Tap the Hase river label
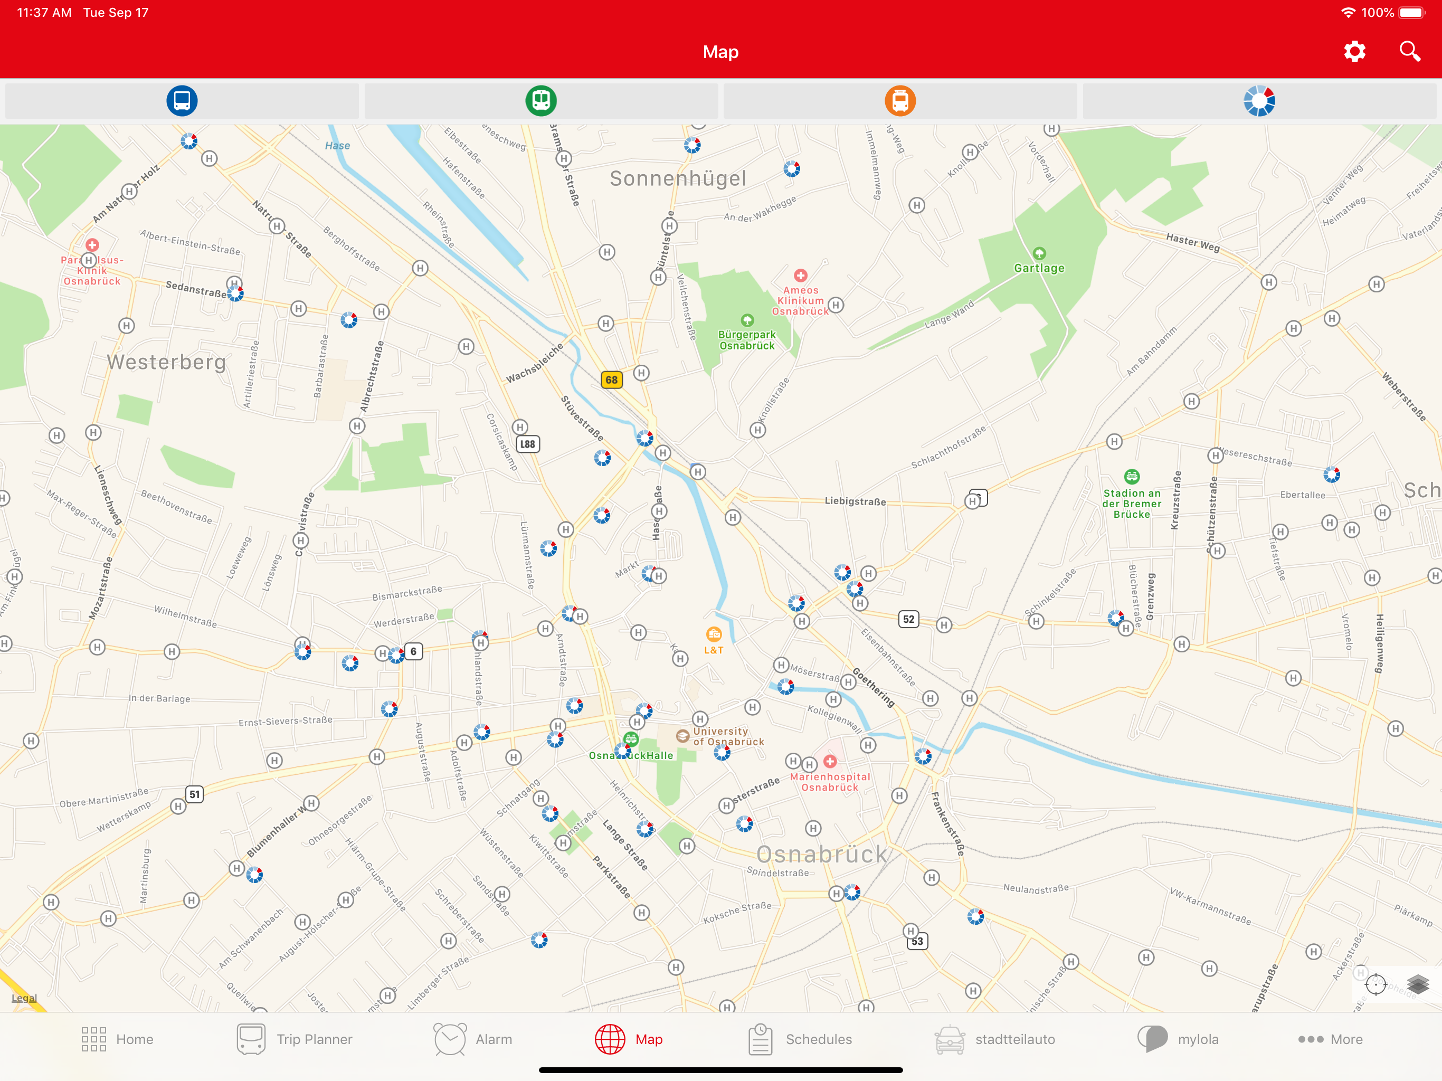The image size is (1442, 1081). (x=338, y=145)
